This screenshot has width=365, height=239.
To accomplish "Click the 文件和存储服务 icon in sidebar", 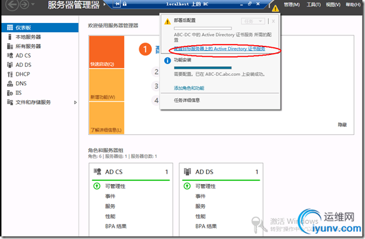I will (10, 102).
